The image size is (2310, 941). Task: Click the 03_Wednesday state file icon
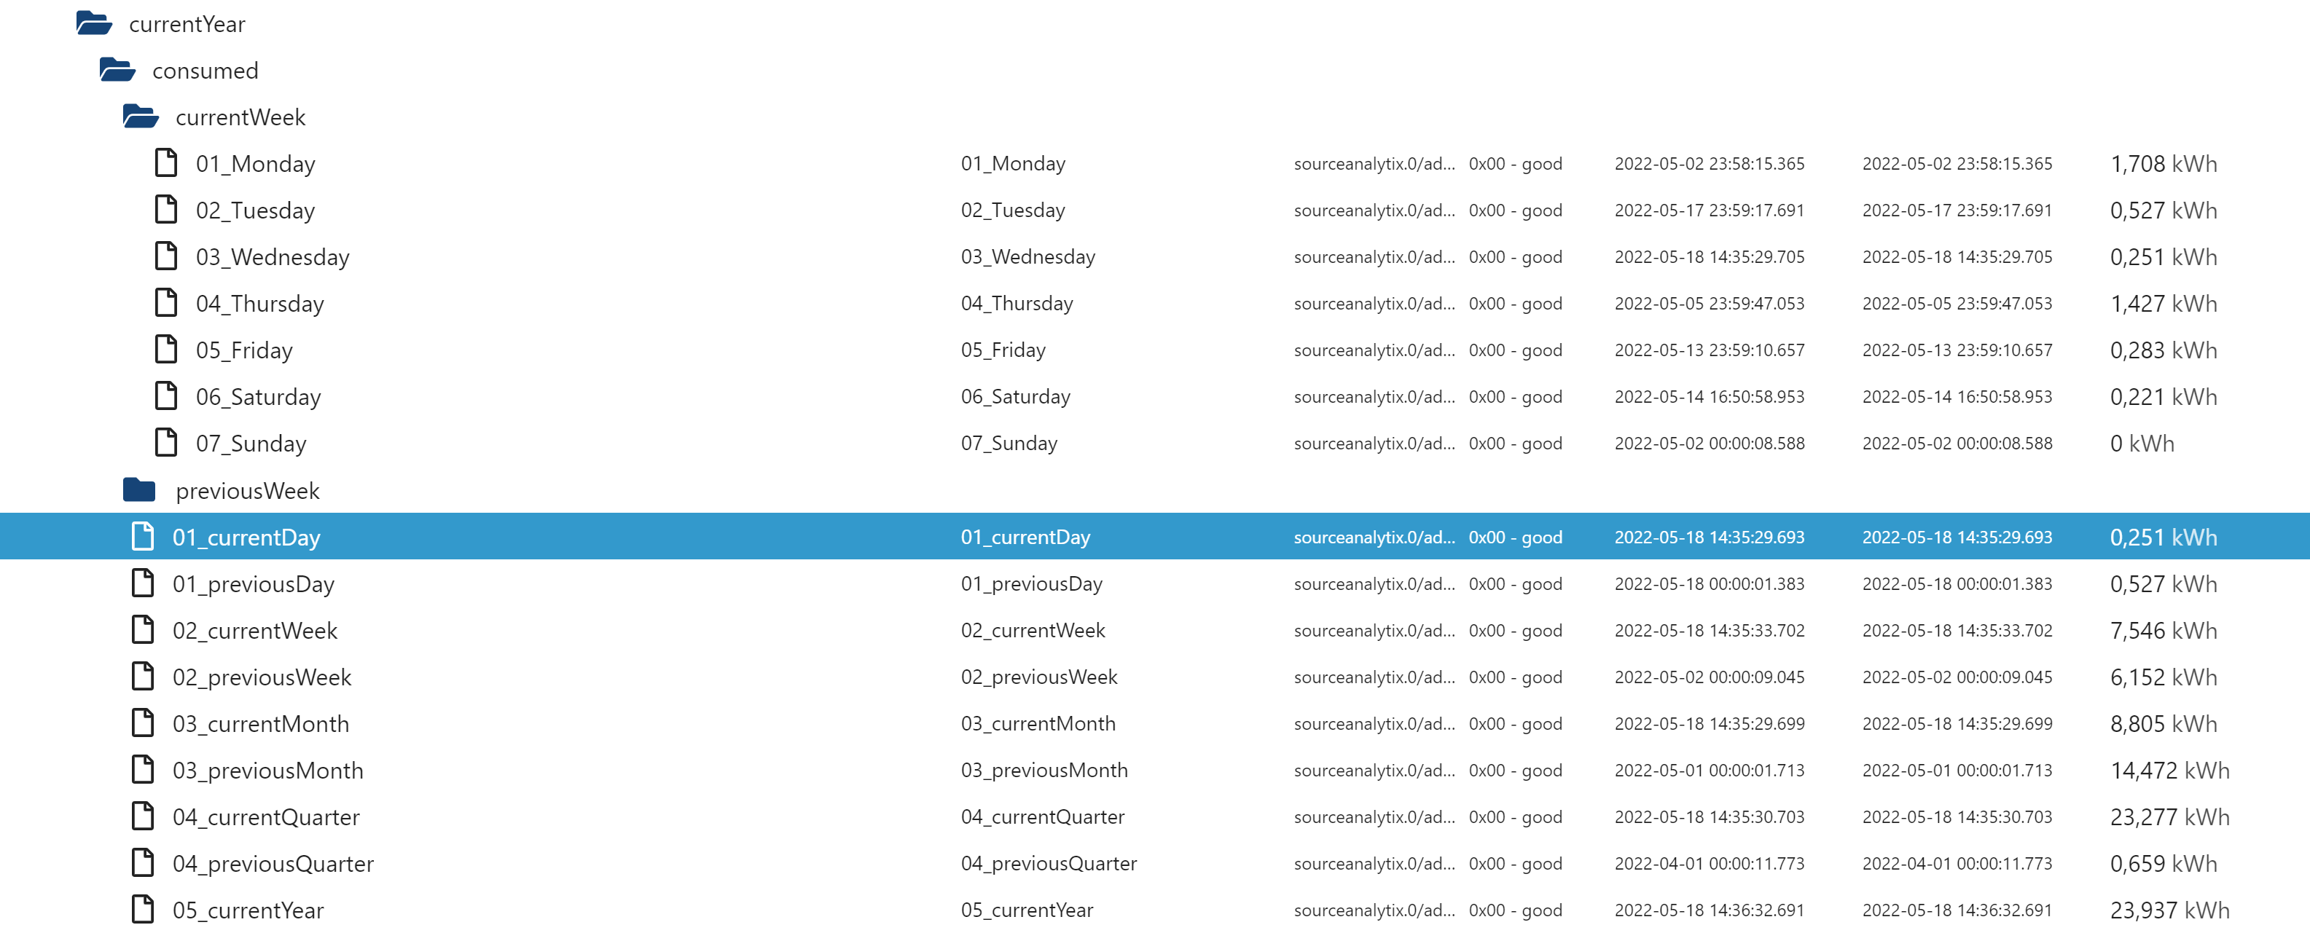tap(166, 256)
